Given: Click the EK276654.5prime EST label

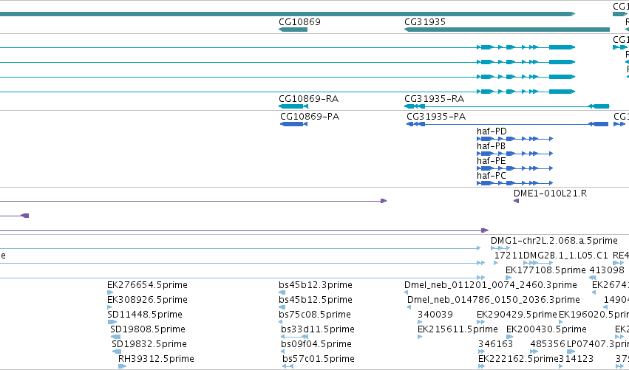Looking at the screenshot, I should (x=147, y=285).
